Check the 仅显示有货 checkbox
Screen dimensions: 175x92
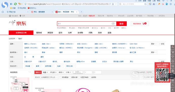(x=79, y=77)
